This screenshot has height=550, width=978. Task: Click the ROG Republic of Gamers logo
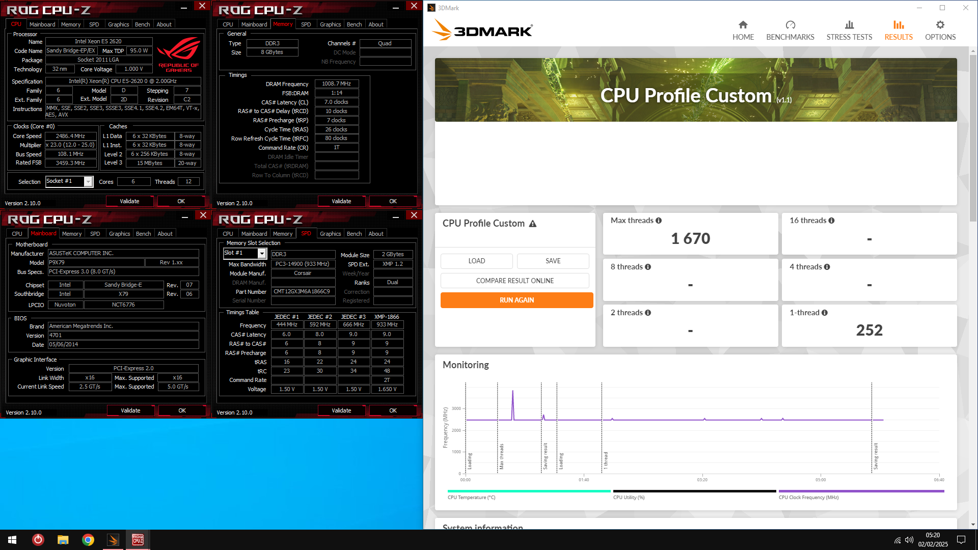pyautogui.click(x=178, y=54)
